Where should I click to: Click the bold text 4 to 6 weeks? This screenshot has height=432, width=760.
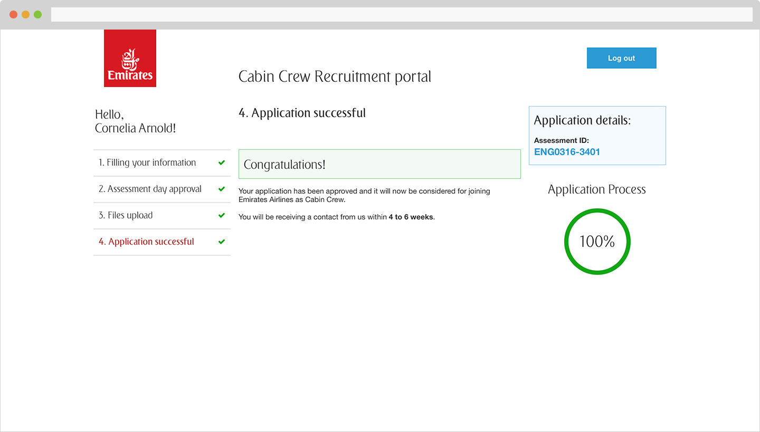[411, 217]
